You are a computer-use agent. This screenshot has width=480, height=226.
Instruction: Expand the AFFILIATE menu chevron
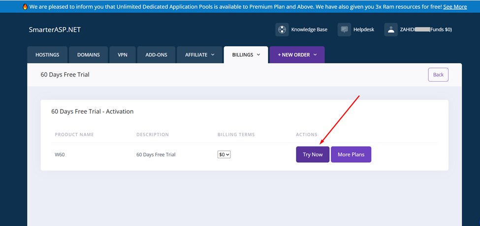(x=213, y=55)
